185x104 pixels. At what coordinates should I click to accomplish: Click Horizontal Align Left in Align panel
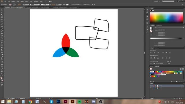coord(151,53)
